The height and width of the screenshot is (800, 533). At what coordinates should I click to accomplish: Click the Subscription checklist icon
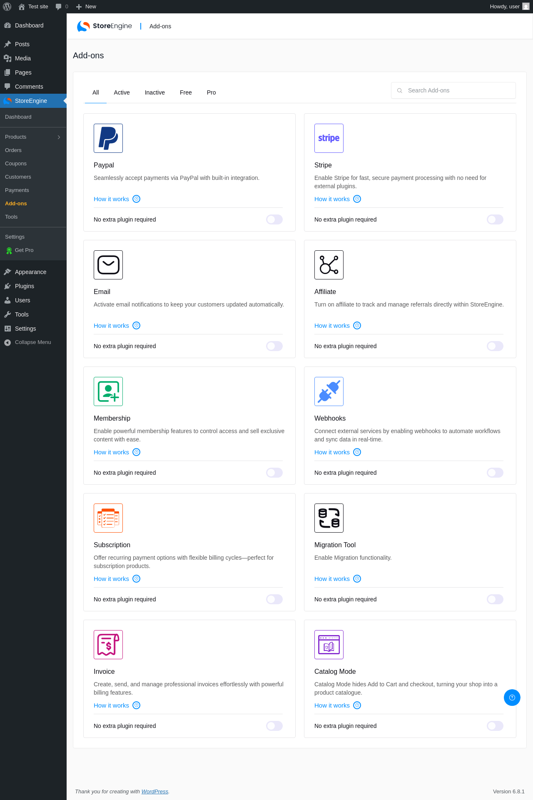point(108,518)
